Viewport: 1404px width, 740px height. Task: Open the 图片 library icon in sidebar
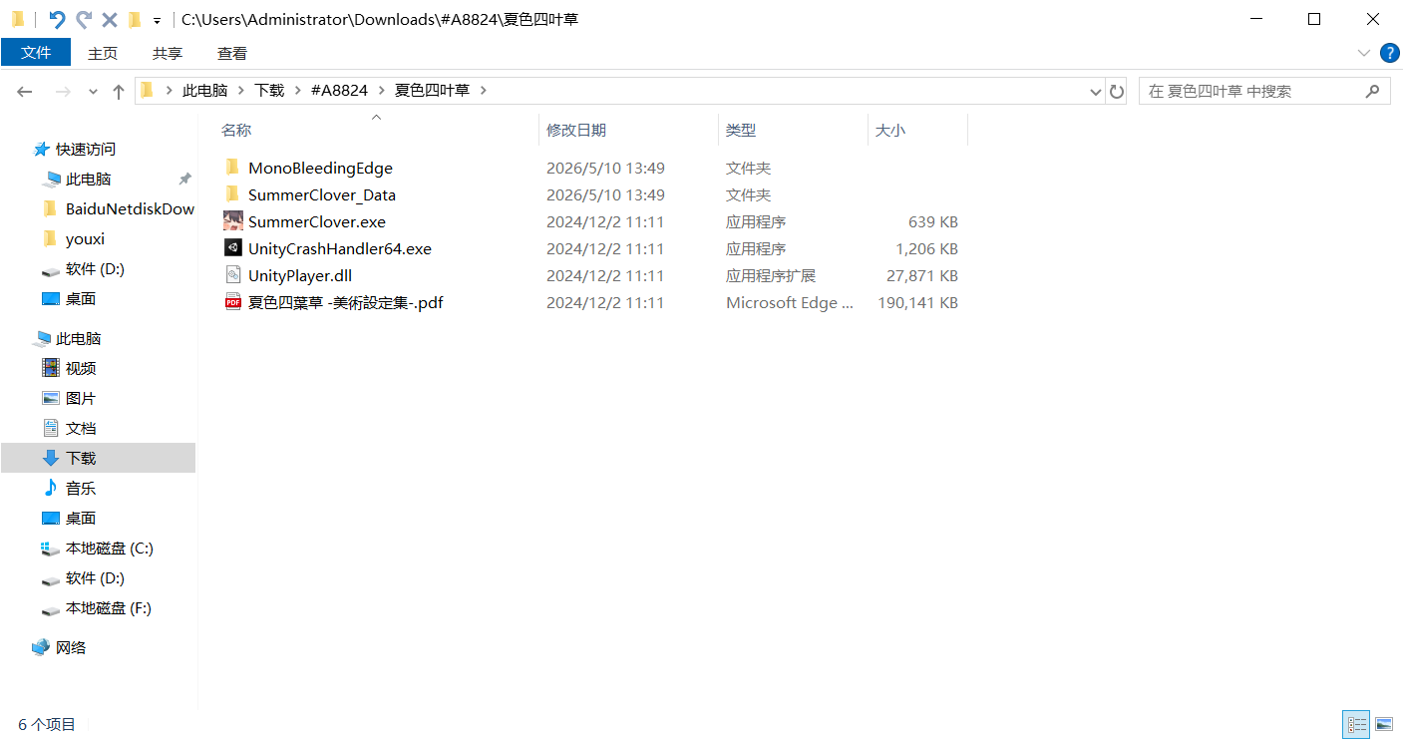pos(51,398)
